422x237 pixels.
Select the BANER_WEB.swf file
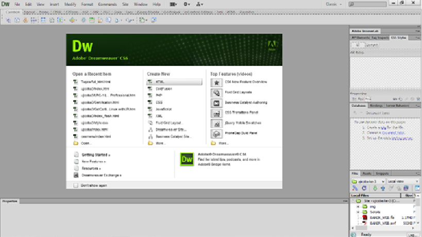(383, 223)
